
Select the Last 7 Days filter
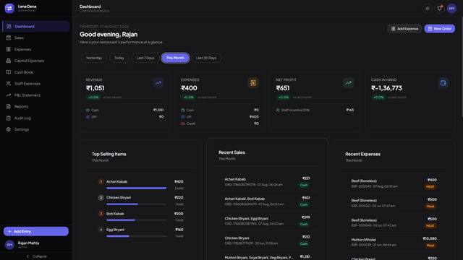(145, 58)
